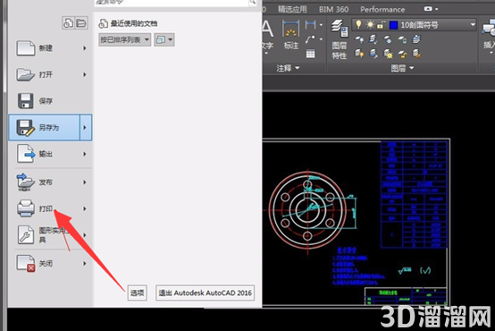
Task: Click the 选项 options button
Action: pyautogui.click(x=138, y=293)
